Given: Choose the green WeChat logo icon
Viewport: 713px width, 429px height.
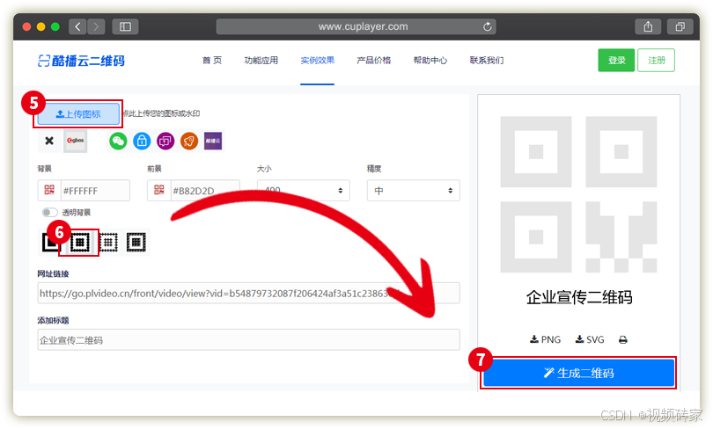Looking at the screenshot, I should click(118, 142).
